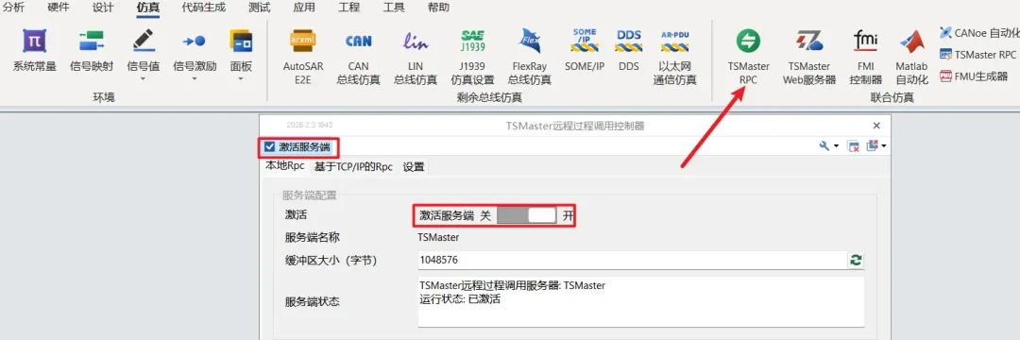Expand the dropdown arrow beside red-arrow window icon

point(884,147)
